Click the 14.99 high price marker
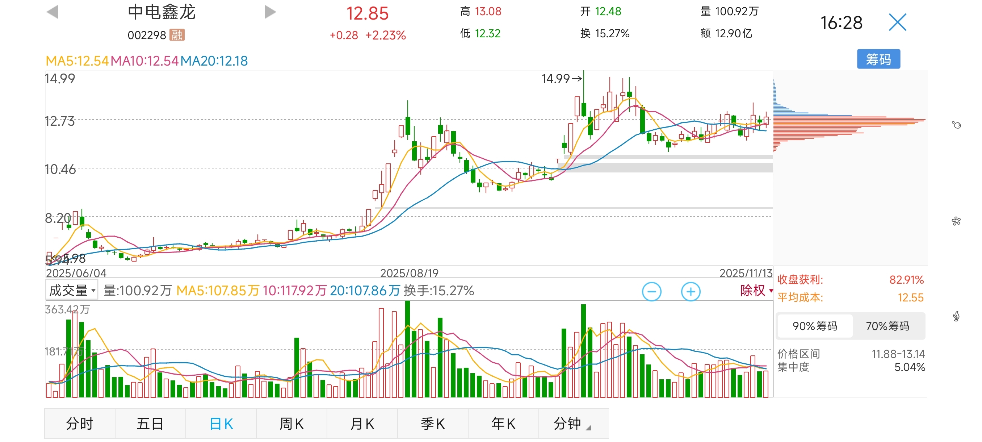Image resolution: width=982 pixels, height=442 pixels. [x=561, y=79]
